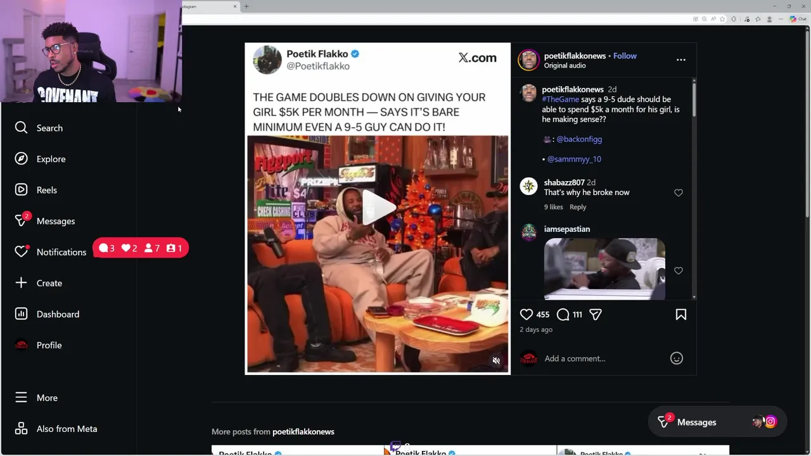Open the @backonfigg mention
This screenshot has width=811, height=456.
[x=579, y=139]
